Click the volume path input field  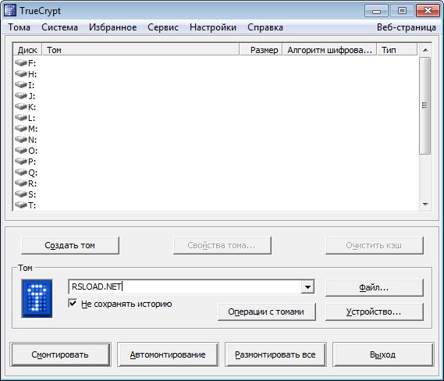[x=185, y=287]
